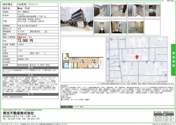
Task: Click the purple P parking icon on the map
Action: point(154,62)
